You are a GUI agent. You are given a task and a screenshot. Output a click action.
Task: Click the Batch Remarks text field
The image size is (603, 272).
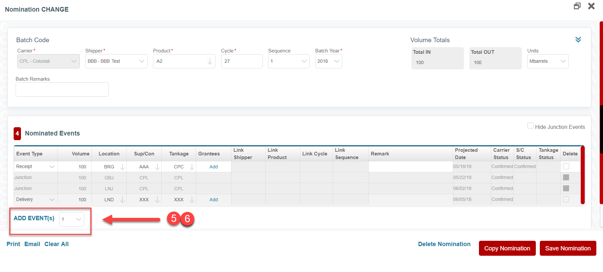62,90
